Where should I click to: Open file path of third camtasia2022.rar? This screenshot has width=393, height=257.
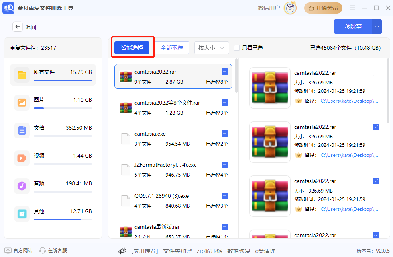pos(350,209)
